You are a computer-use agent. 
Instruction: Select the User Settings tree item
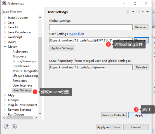[22, 90]
